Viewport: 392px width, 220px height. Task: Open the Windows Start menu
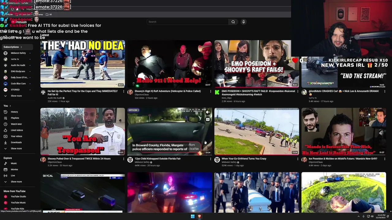coord(193,216)
